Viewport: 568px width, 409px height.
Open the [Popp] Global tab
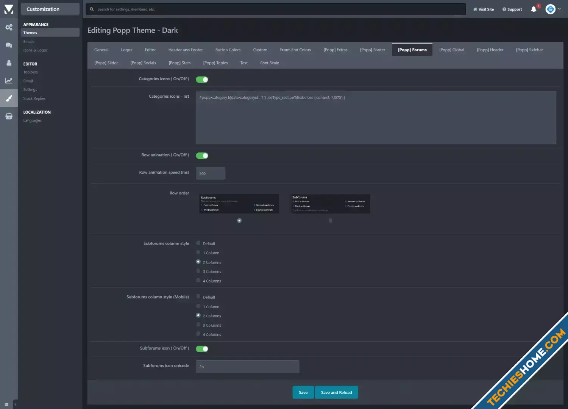coord(452,50)
